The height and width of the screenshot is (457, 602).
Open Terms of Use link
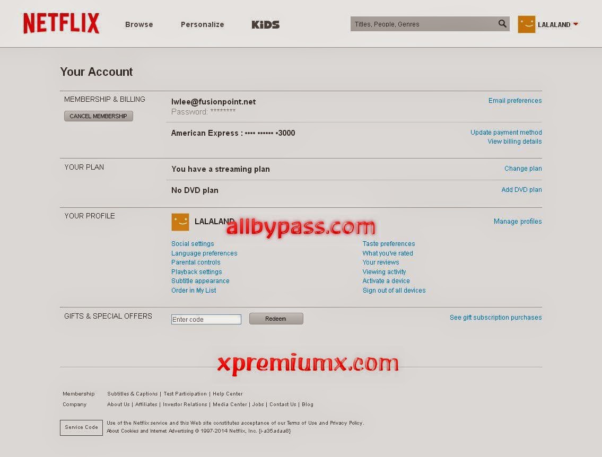coord(302,423)
